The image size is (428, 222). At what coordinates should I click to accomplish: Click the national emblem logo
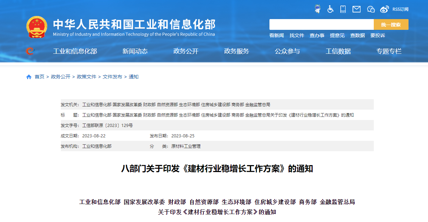click(37, 27)
